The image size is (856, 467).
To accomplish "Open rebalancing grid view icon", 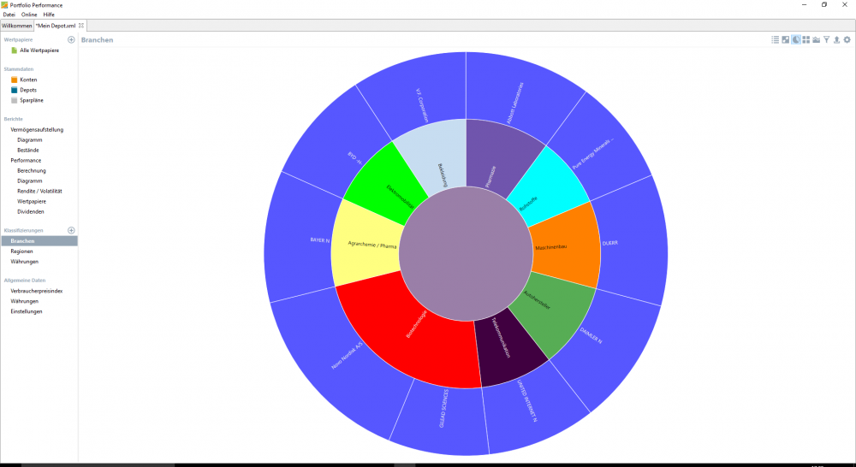I will pyautogui.click(x=806, y=40).
